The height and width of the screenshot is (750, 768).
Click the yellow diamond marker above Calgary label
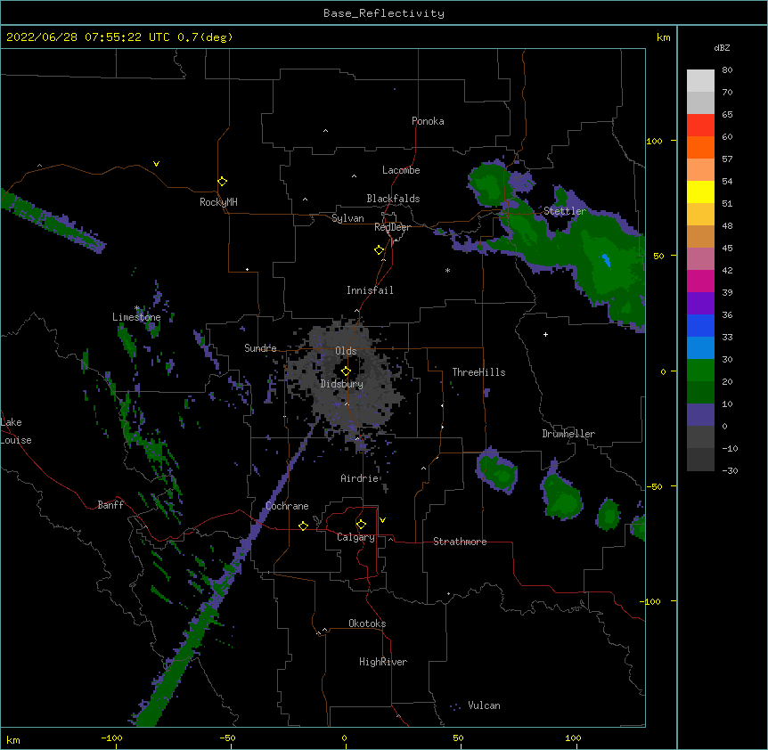tap(361, 525)
